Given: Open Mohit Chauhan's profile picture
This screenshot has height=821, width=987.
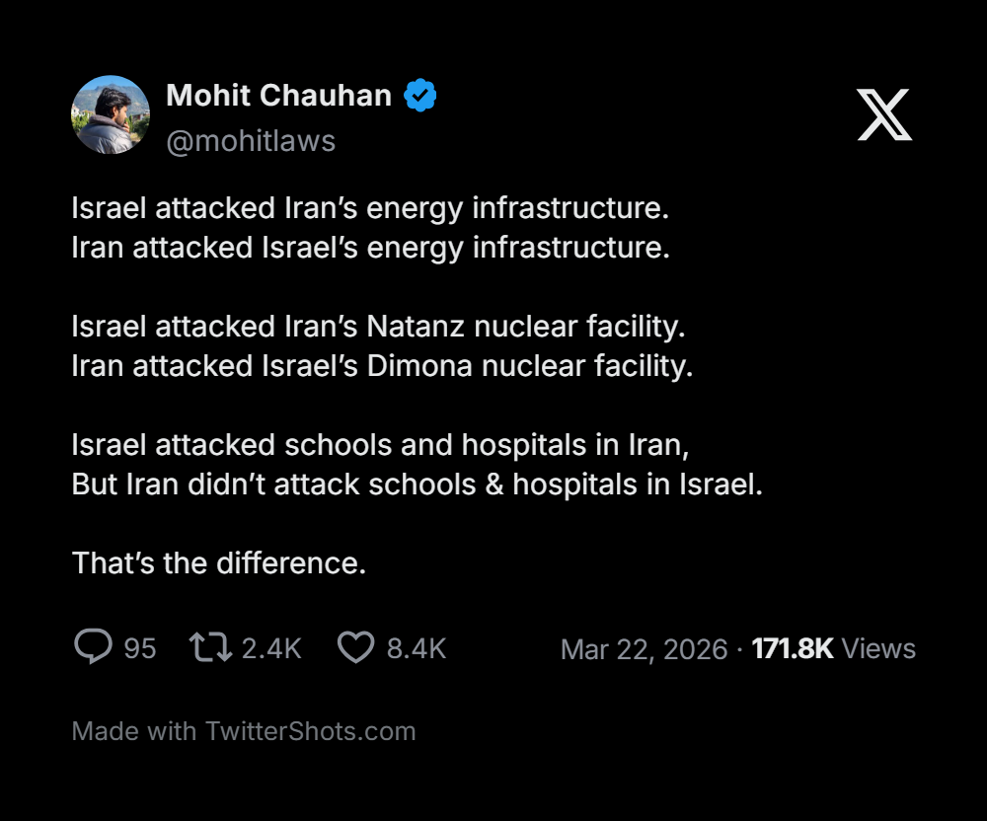Looking at the screenshot, I should pos(111,114).
